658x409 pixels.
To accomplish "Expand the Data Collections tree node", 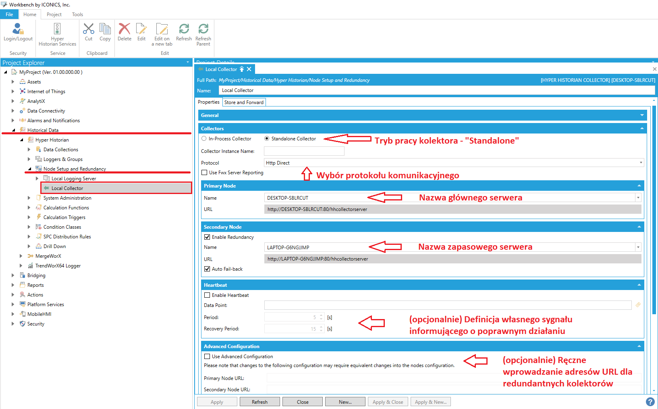I will (x=29, y=149).
